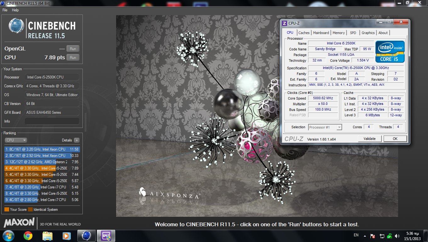Open Windows Explorer from the taskbar
This screenshot has width=428, height=242.
48,235
